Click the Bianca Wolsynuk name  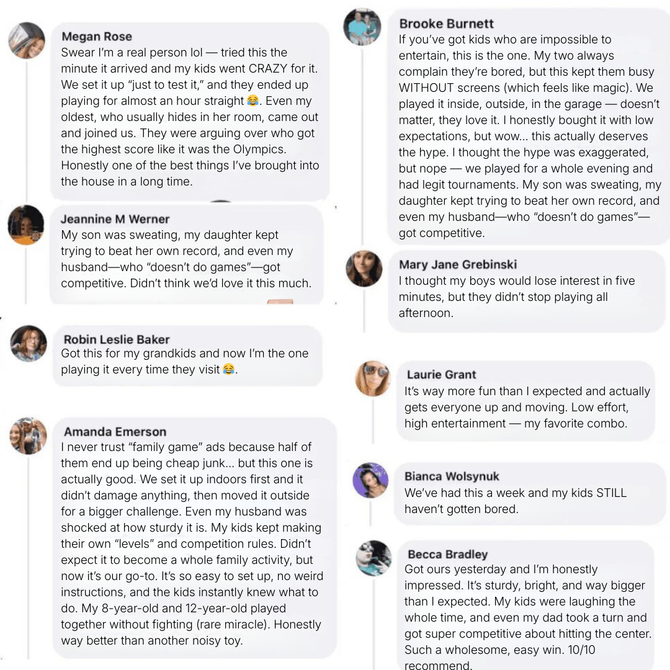pyautogui.click(x=452, y=476)
